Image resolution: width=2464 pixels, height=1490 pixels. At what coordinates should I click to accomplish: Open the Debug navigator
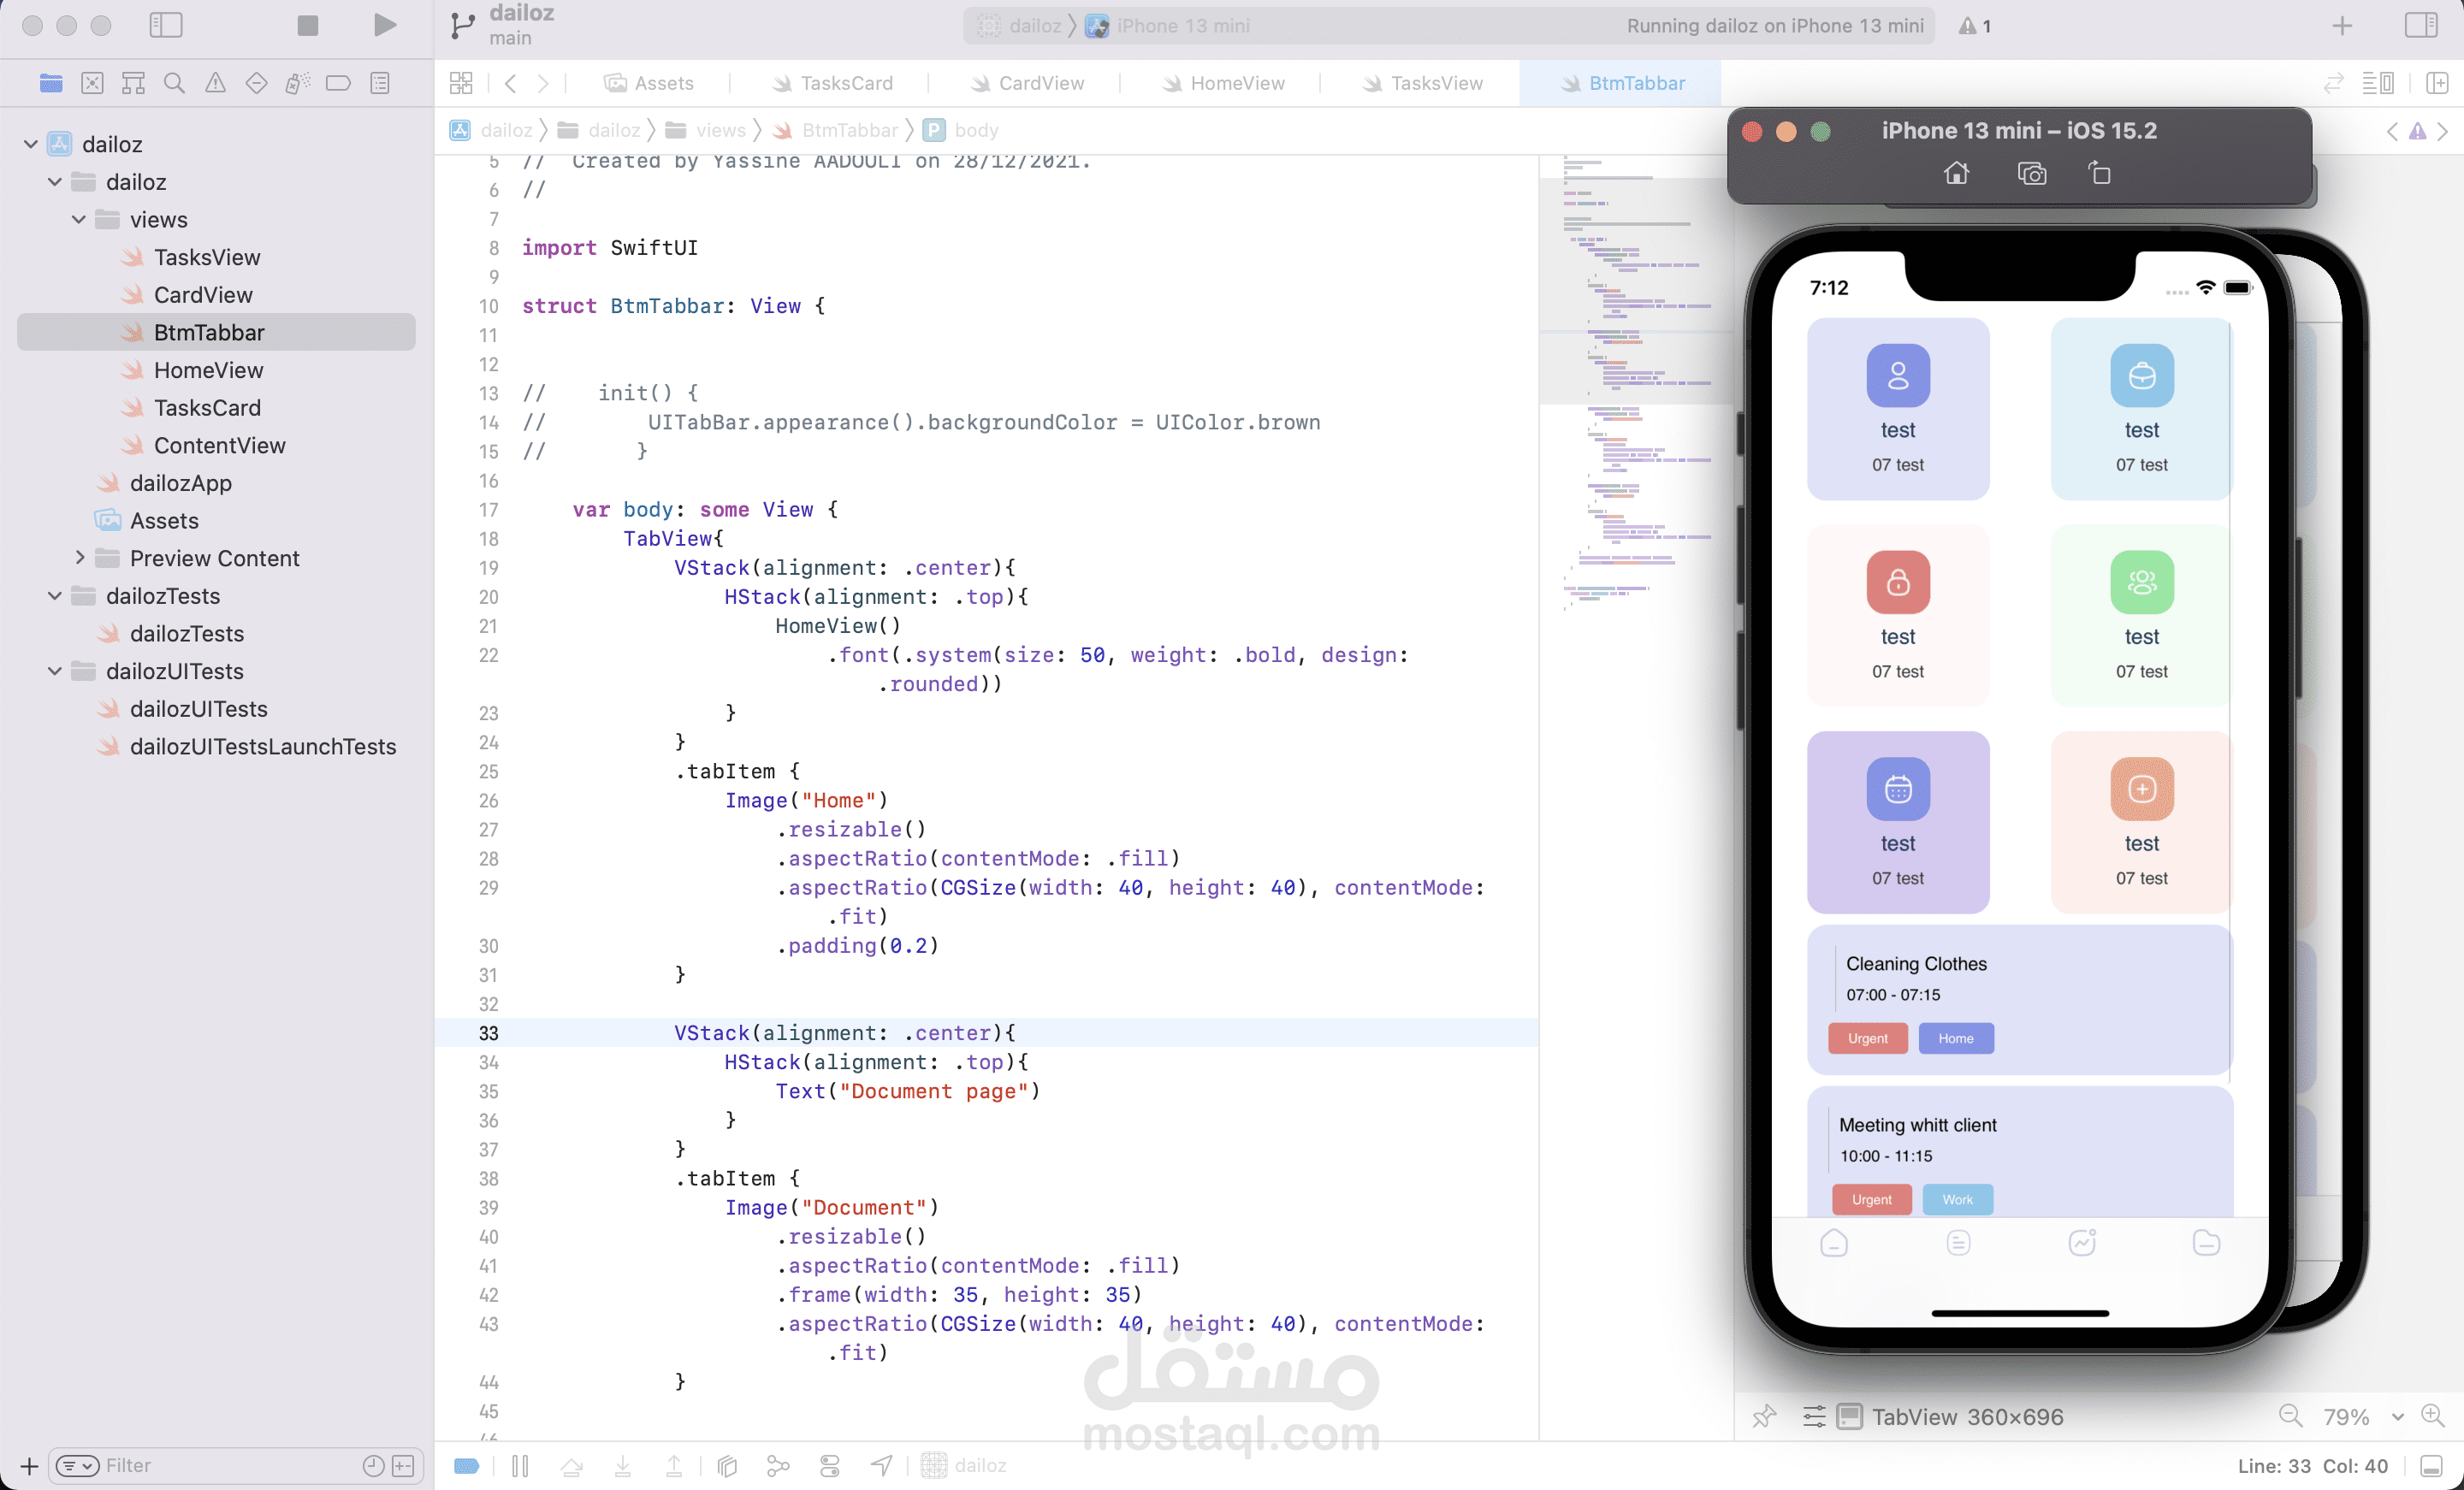coord(297,83)
